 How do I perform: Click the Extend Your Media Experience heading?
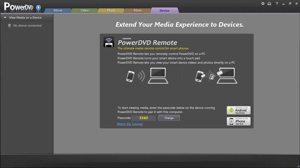coord(180,25)
